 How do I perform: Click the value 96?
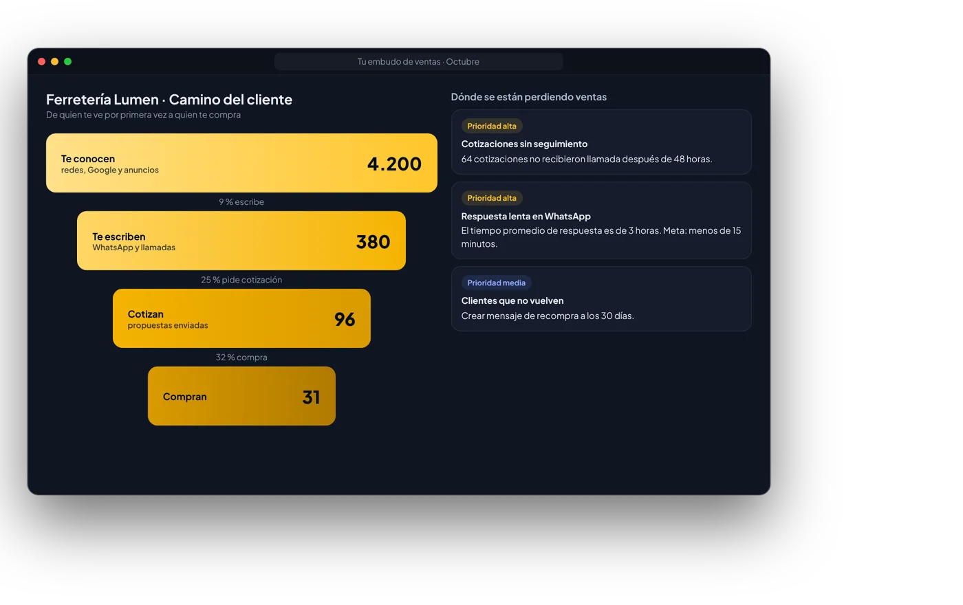point(345,320)
